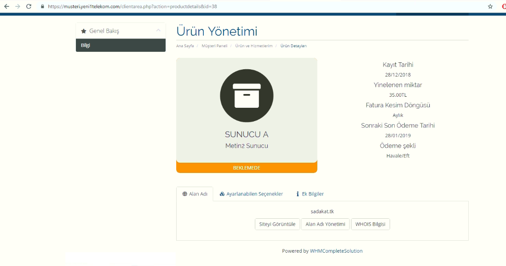Open Ürün ve Hizmetlerim breadcrumb link
Viewport: 506px width, 266px height.
pyautogui.click(x=253, y=46)
